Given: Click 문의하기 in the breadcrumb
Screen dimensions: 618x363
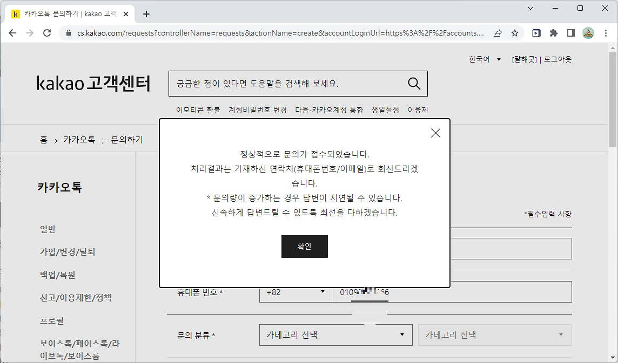Looking at the screenshot, I should point(127,140).
